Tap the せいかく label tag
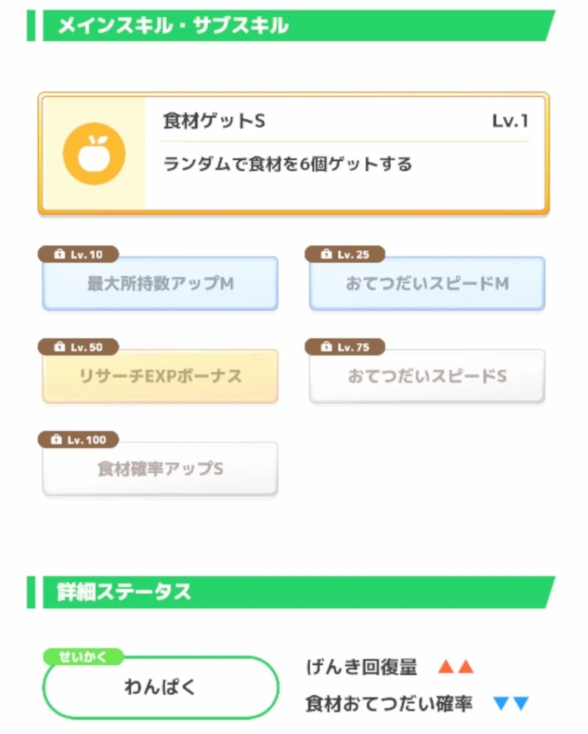Screen dimensions: 588x734 83,657
